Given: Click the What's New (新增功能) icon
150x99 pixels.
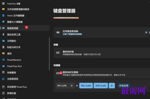Looking at the screenshot, I should [3, 93].
